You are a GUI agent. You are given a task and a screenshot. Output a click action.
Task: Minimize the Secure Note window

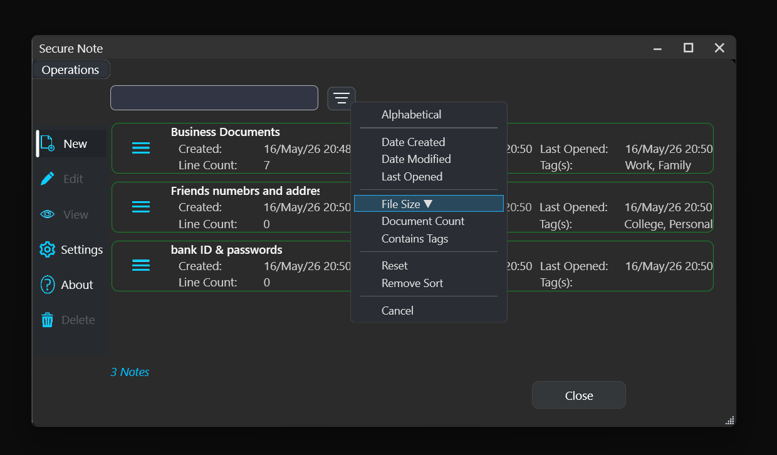click(x=657, y=48)
